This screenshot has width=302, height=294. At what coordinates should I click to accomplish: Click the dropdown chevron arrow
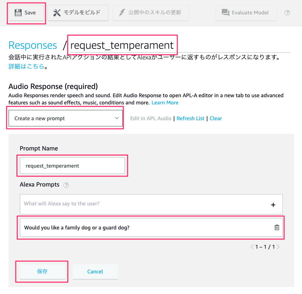(x=117, y=118)
